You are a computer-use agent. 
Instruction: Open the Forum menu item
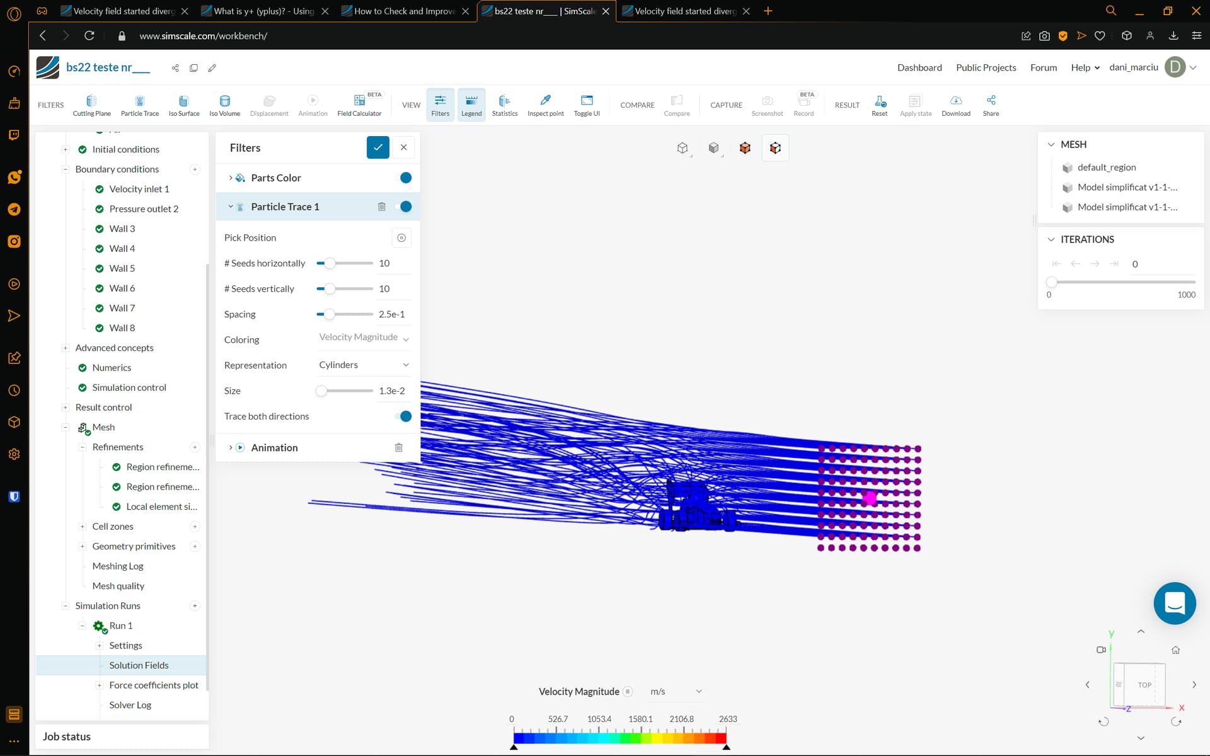pos(1043,67)
